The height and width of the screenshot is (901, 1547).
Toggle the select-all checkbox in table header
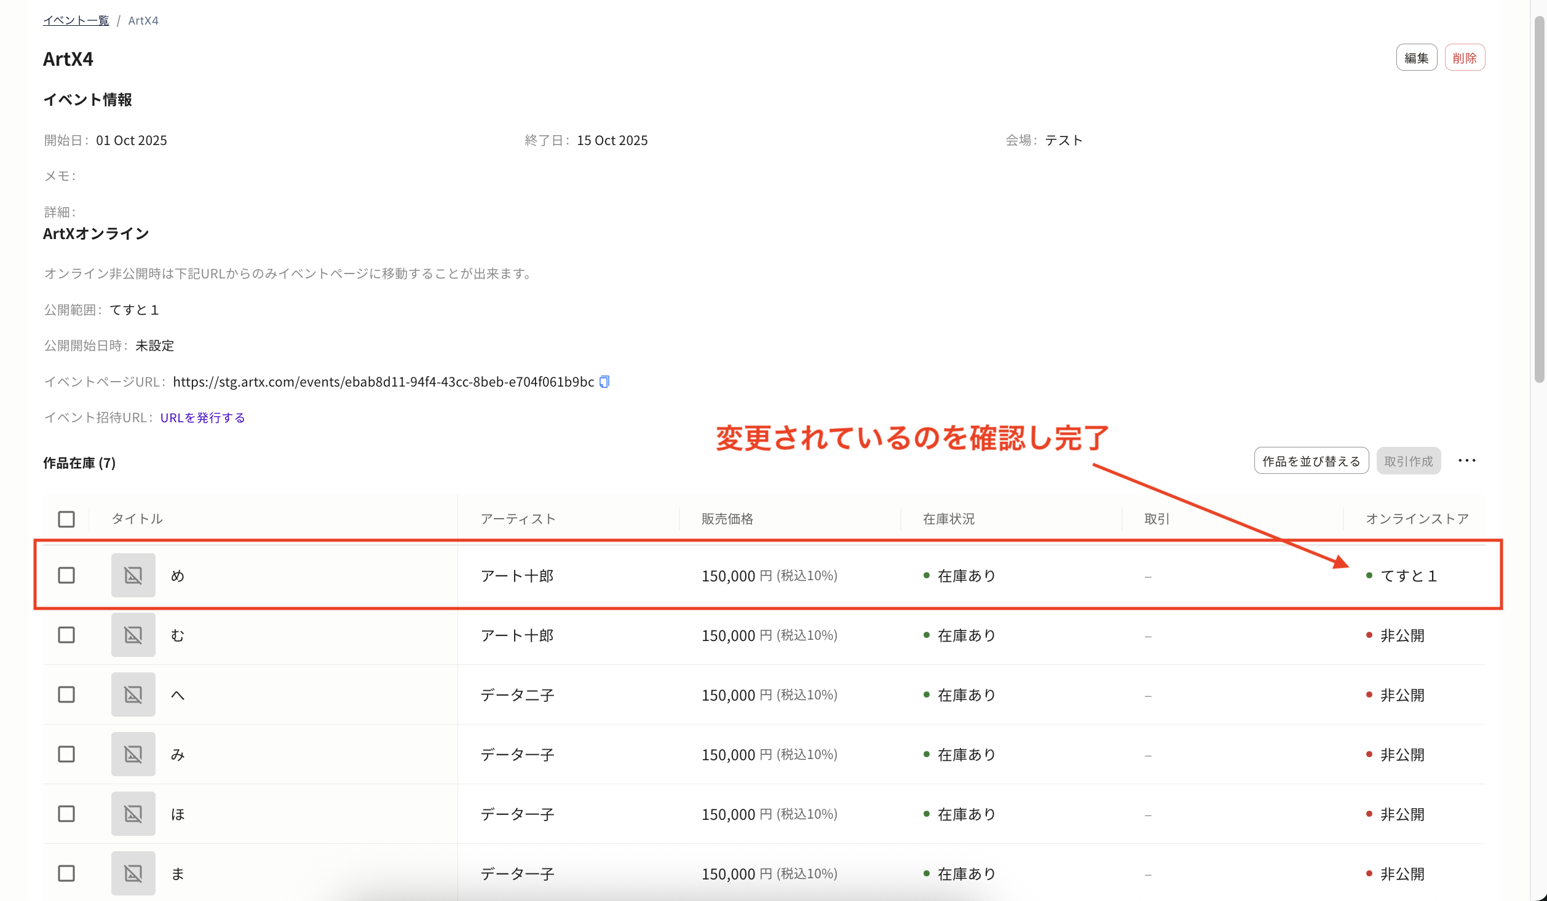(66, 519)
